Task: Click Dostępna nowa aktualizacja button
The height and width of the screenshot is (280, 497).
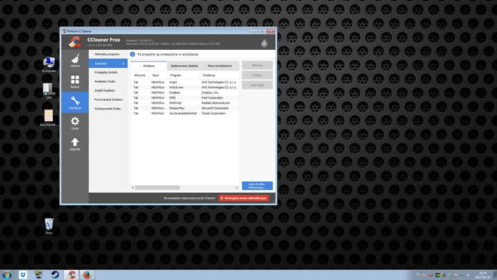Action: point(244,198)
